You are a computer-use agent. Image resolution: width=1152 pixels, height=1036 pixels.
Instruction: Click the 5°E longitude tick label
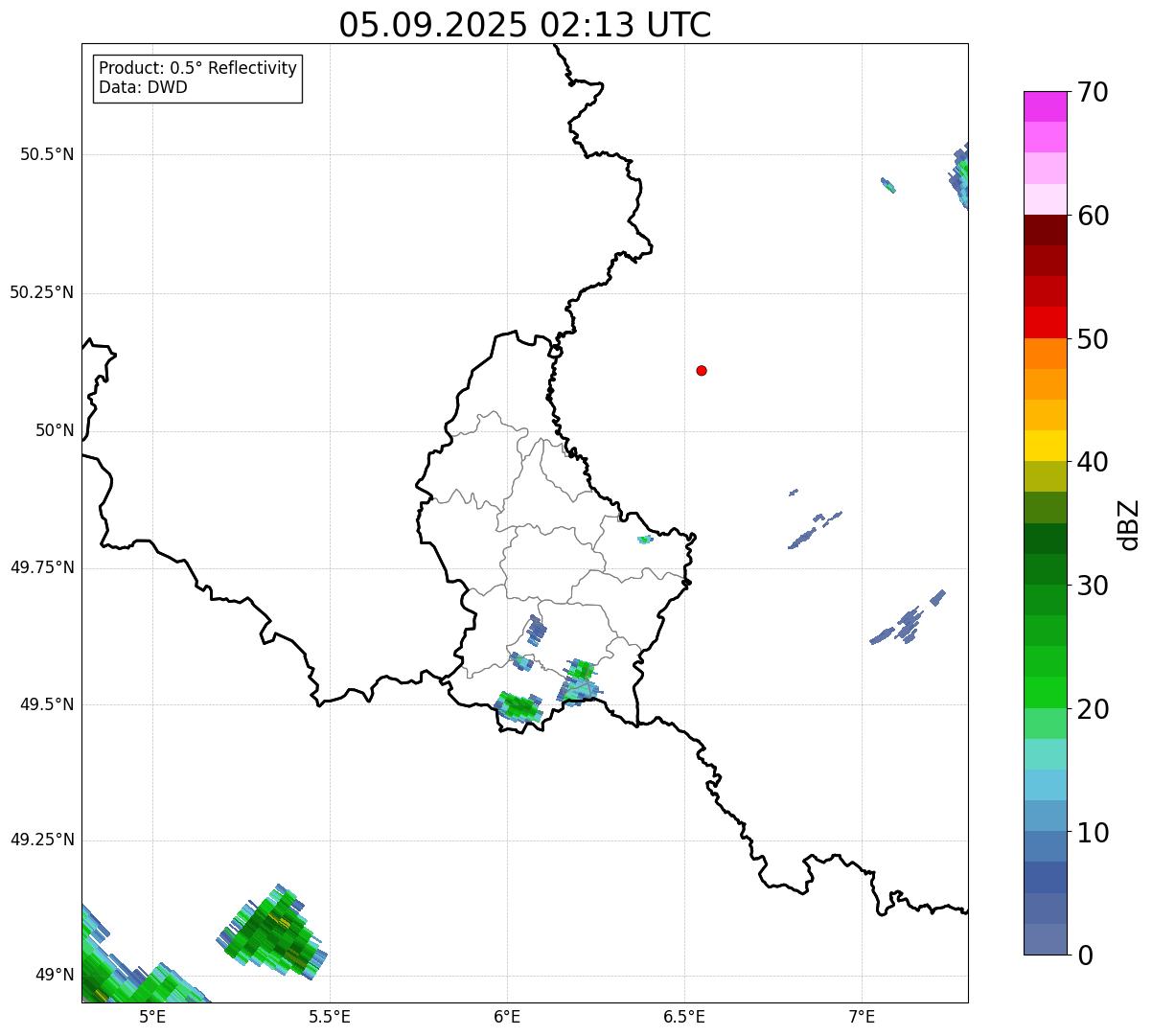152,1017
